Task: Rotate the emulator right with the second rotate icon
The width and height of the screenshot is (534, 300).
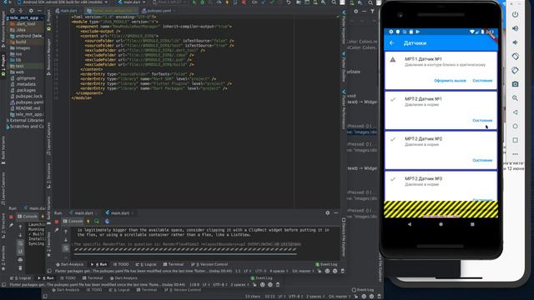Action: coord(515,70)
